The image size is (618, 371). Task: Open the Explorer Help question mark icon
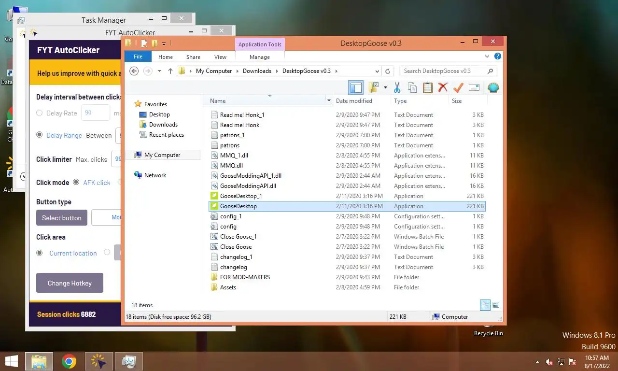coord(498,57)
